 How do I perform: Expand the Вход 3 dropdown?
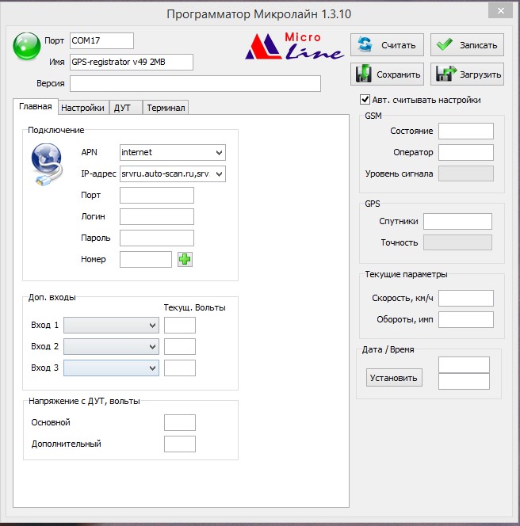[x=152, y=368]
